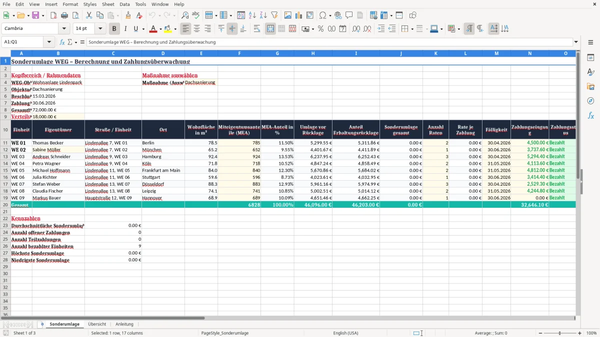Apply the red font color
Viewport: 600px width, 337px height.
[x=153, y=29]
